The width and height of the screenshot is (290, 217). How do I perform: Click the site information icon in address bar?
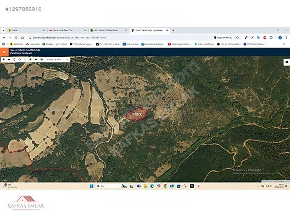pyautogui.click(x=30, y=38)
